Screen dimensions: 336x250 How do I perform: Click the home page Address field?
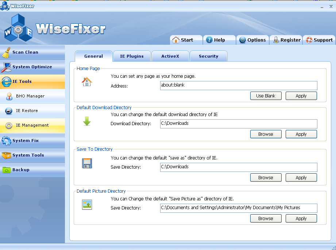pos(239,86)
